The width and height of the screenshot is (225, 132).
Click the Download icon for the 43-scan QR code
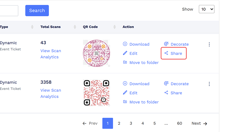(x=125, y=44)
